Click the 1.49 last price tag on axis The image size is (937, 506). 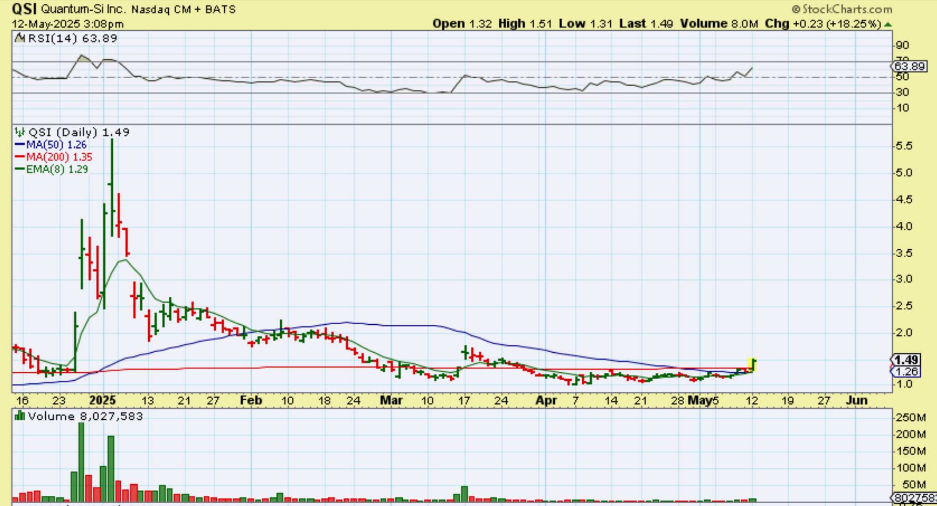[x=906, y=360]
